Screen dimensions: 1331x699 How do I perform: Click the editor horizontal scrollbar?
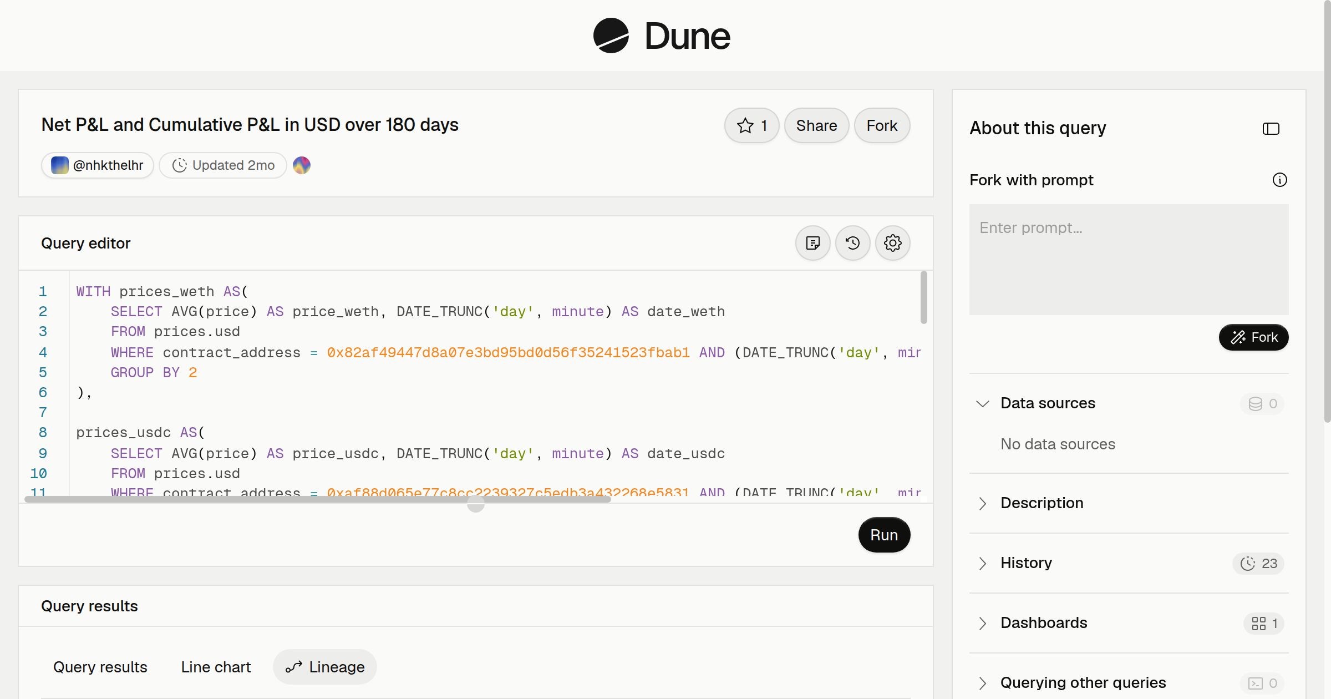click(318, 499)
